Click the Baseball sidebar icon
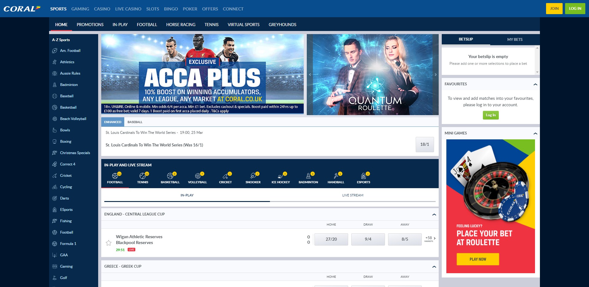Screen dimensions: 589x287 [55, 96]
